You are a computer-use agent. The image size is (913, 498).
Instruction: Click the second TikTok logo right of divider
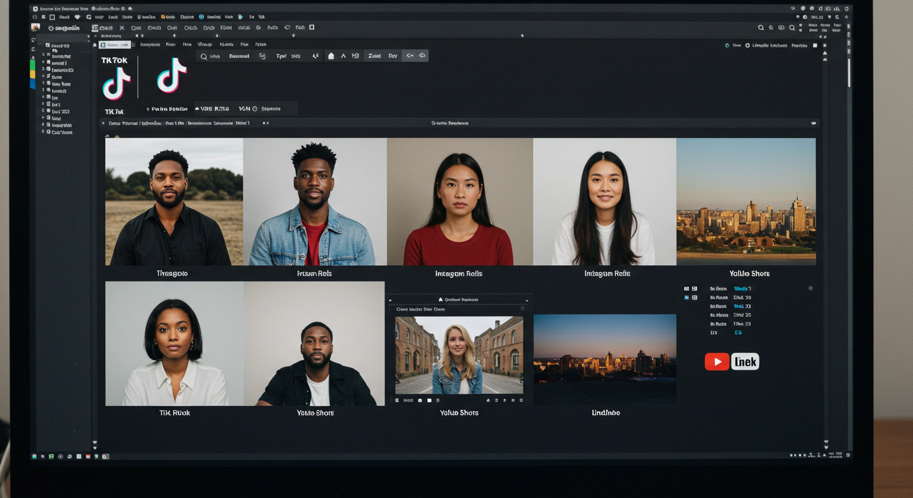172,75
